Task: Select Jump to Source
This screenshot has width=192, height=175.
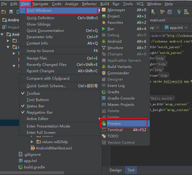Action: pyautogui.click(x=60, y=51)
